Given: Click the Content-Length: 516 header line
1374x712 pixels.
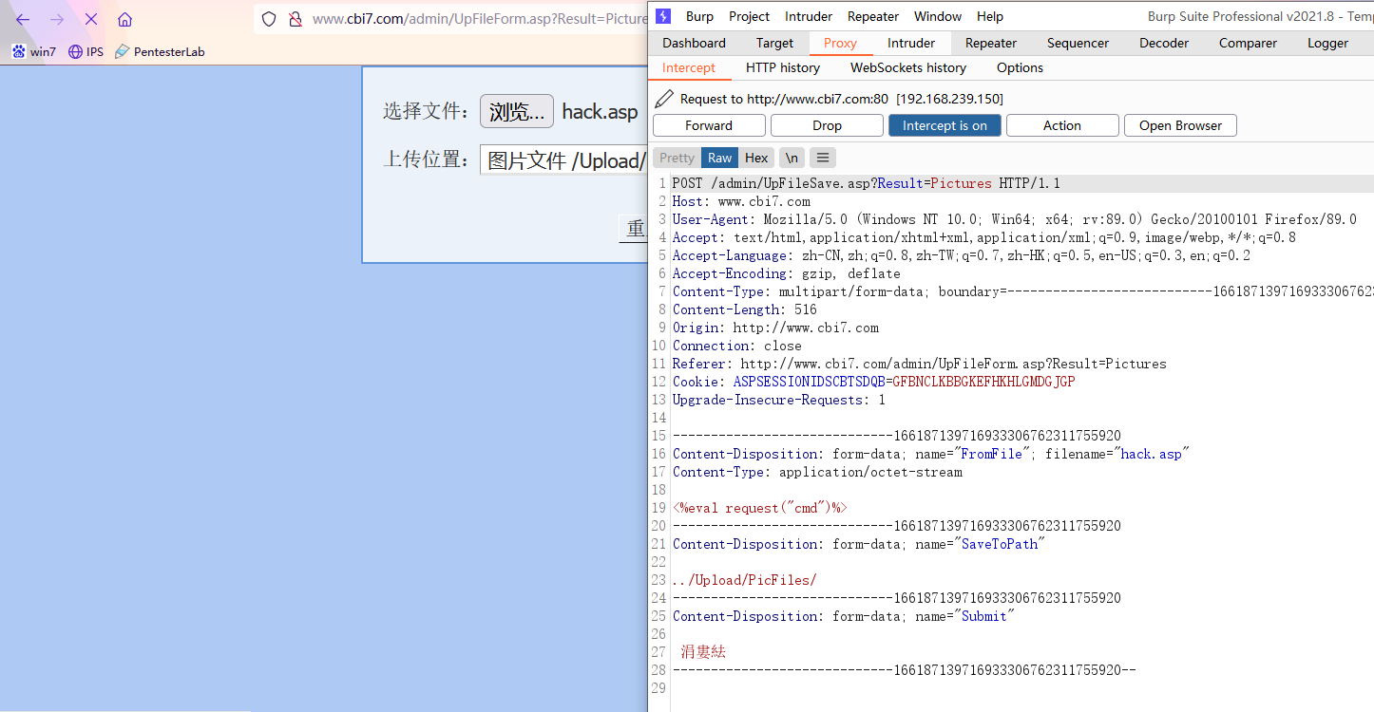Looking at the screenshot, I should click(x=744, y=309).
